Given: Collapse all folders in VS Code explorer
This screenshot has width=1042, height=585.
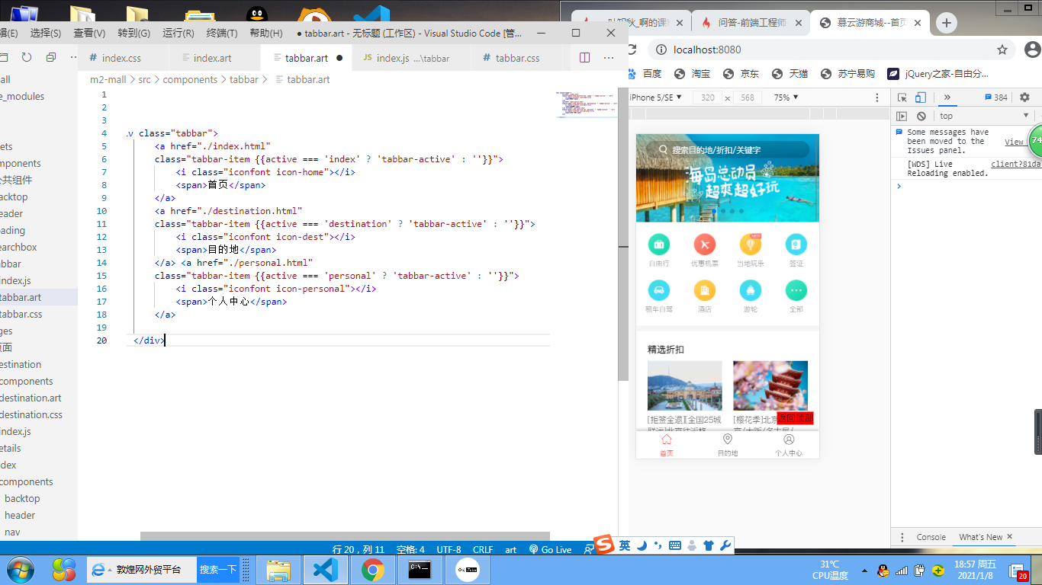Looking at the screenshot, I should pos(51,58).
